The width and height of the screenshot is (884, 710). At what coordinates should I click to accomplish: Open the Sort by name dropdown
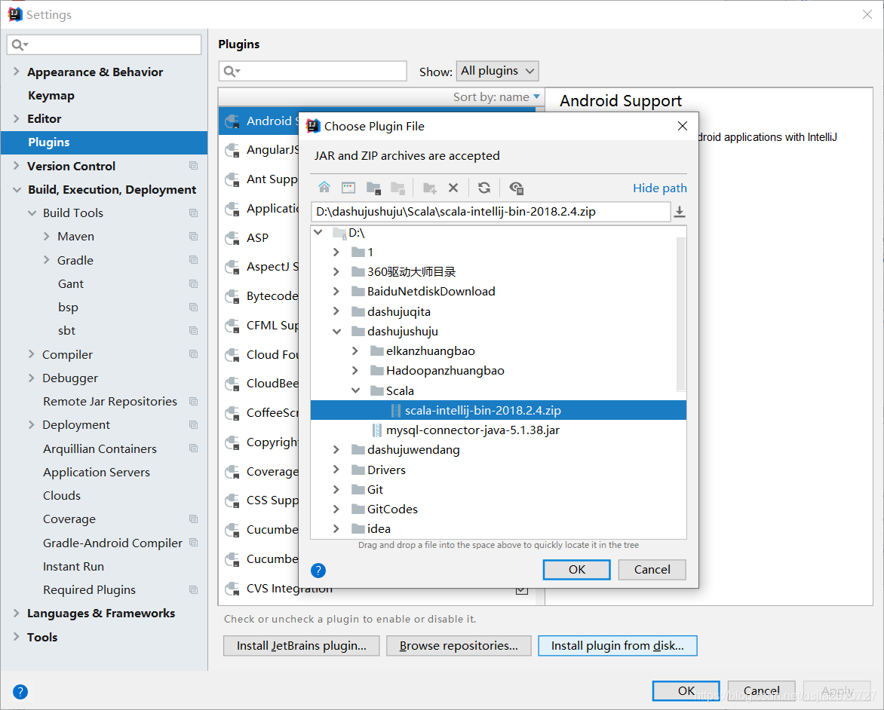click(x=497, y=97)
